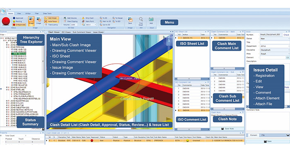Click the big red status indicator
290x152 pixels.
click(6, 21)
